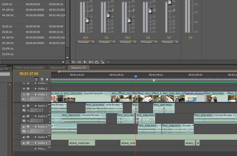The height and width of the screenshot is (156, 237).
Task: Click the Play button in the audio mixer
Action: click(85, 62)
